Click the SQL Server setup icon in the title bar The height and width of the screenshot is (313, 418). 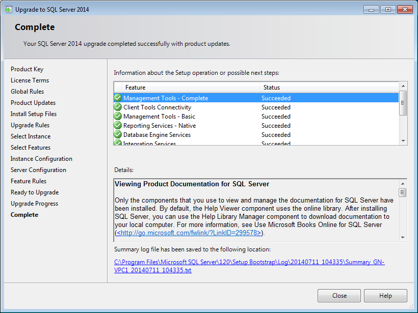point(9,9)
